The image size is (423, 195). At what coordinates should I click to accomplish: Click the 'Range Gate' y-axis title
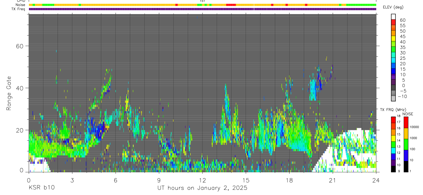tap(9, 94)
